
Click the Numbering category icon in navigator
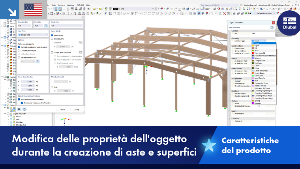8,77
